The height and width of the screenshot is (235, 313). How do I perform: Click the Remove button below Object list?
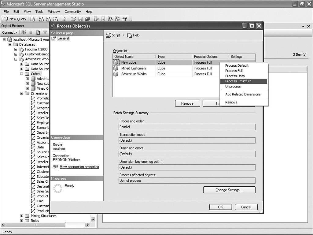(187, 103)
